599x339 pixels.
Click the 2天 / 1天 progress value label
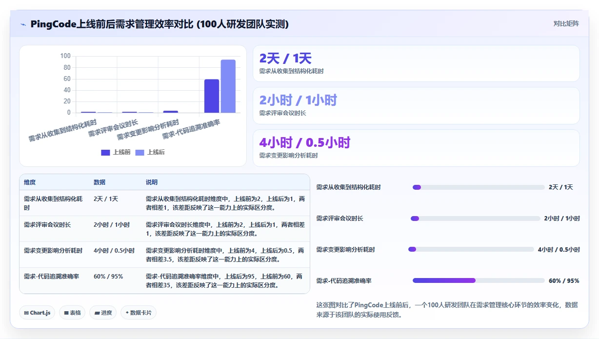[x=561, y=187]
